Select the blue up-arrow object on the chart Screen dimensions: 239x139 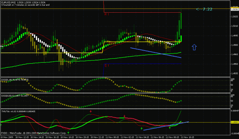click(x=194, y=47)
